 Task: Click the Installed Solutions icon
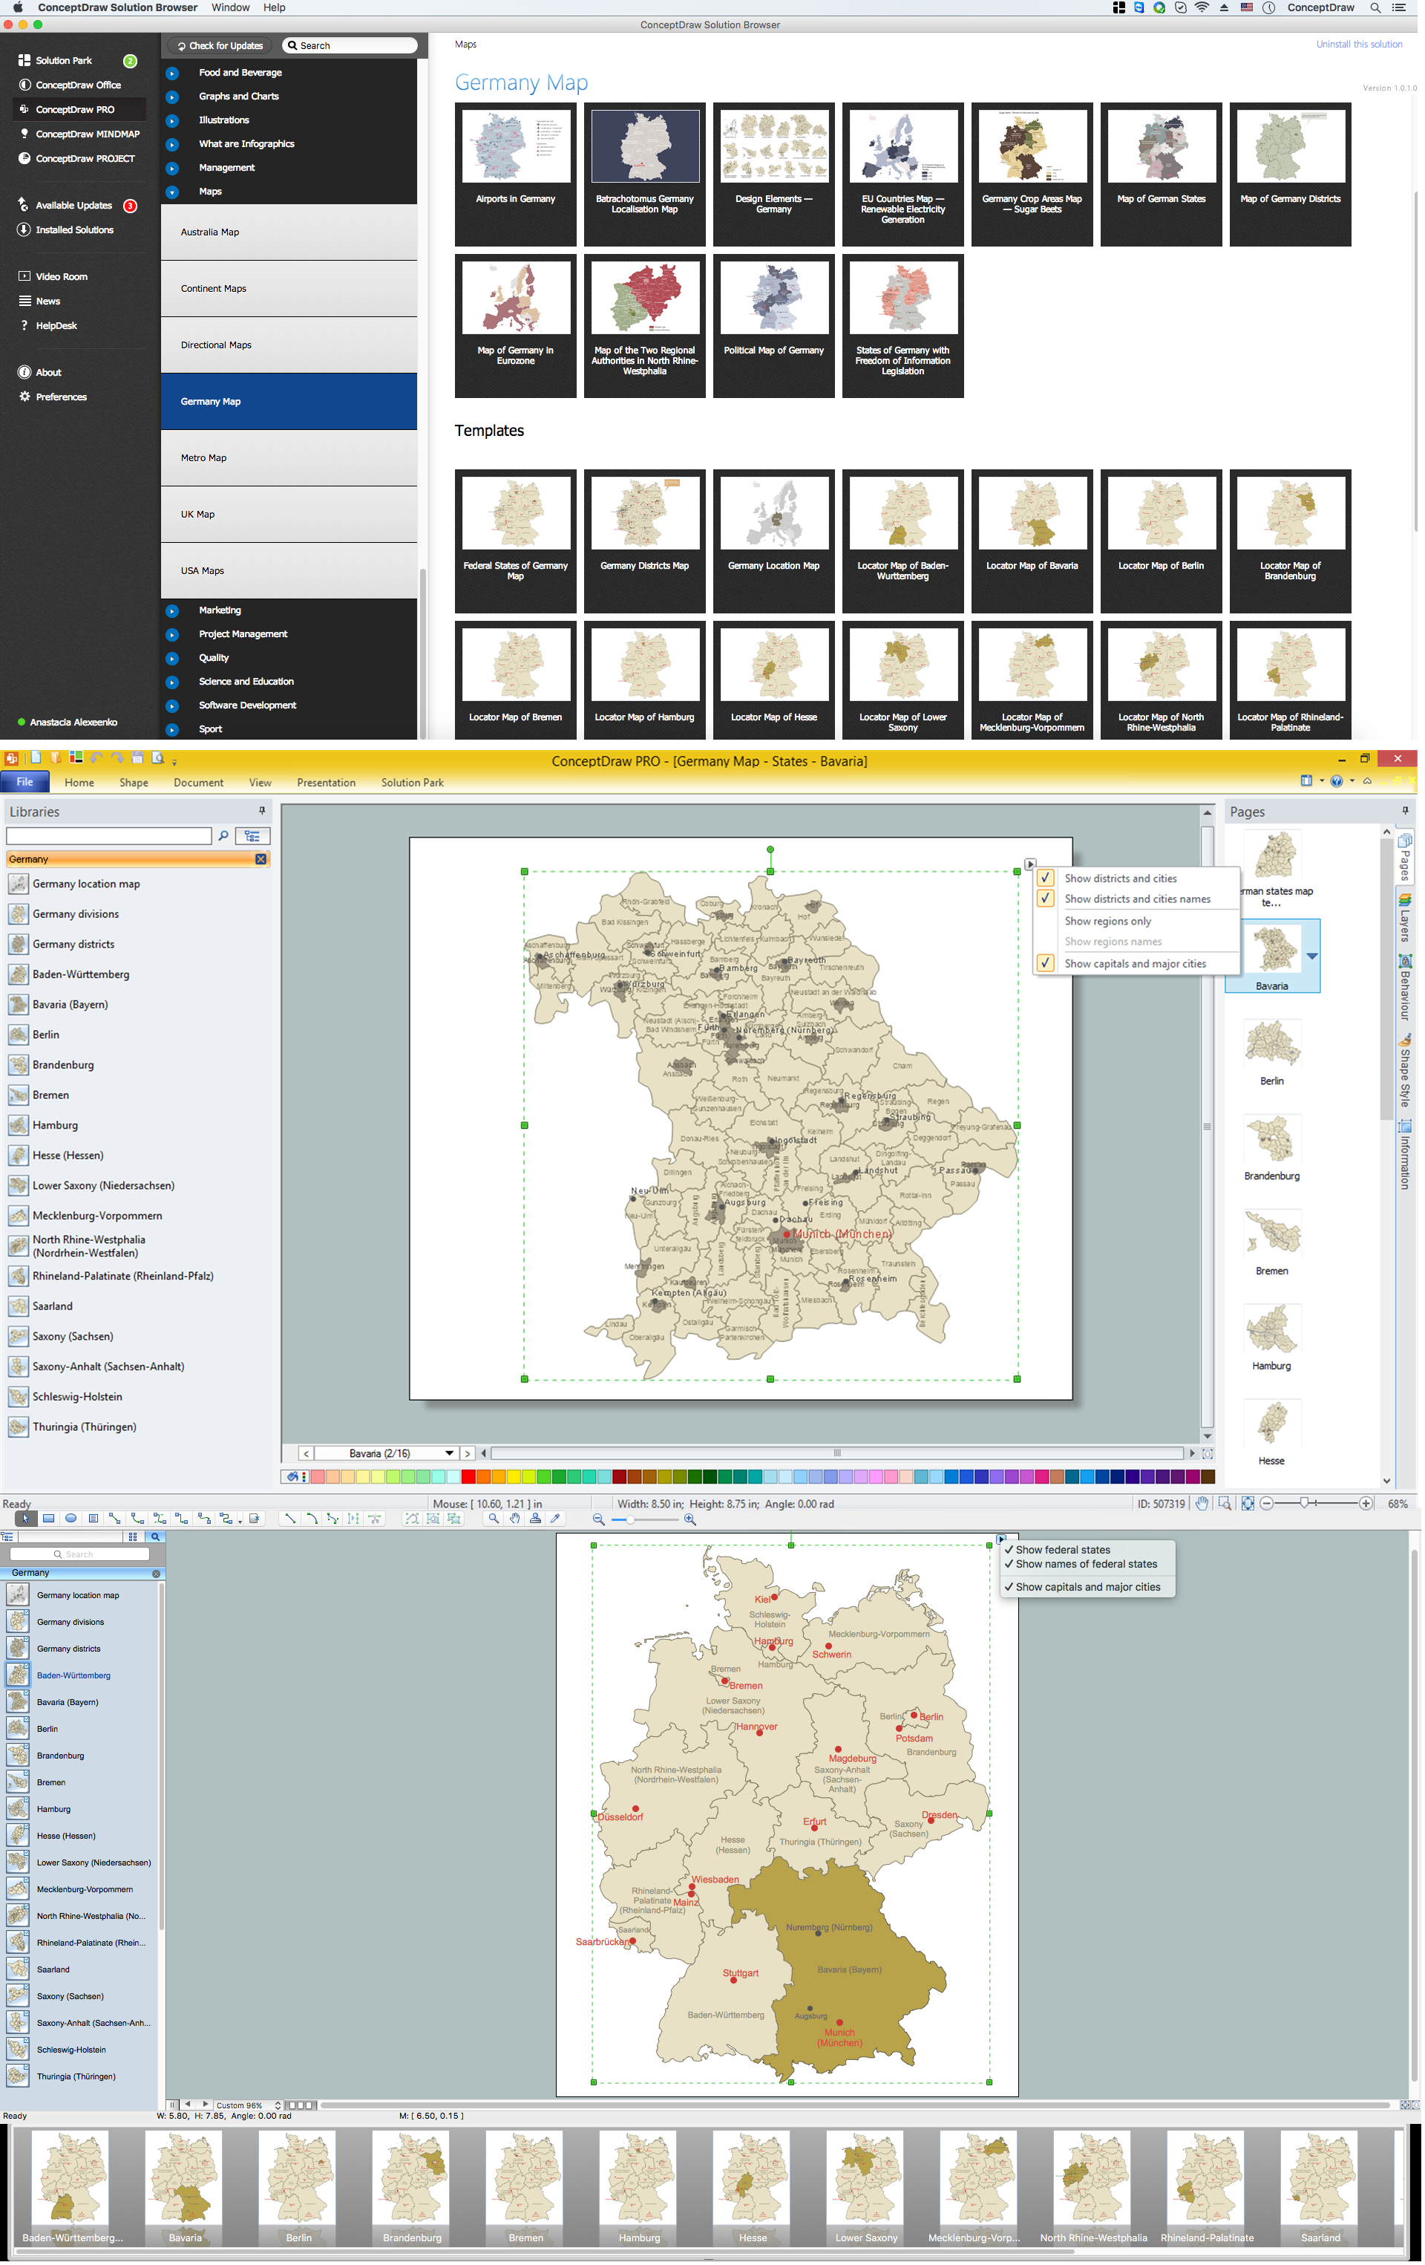point(23,230)
